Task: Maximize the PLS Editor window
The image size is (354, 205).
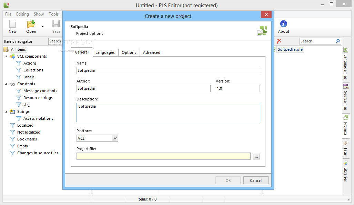Action: pyautogui.click(x=332, y=4)
